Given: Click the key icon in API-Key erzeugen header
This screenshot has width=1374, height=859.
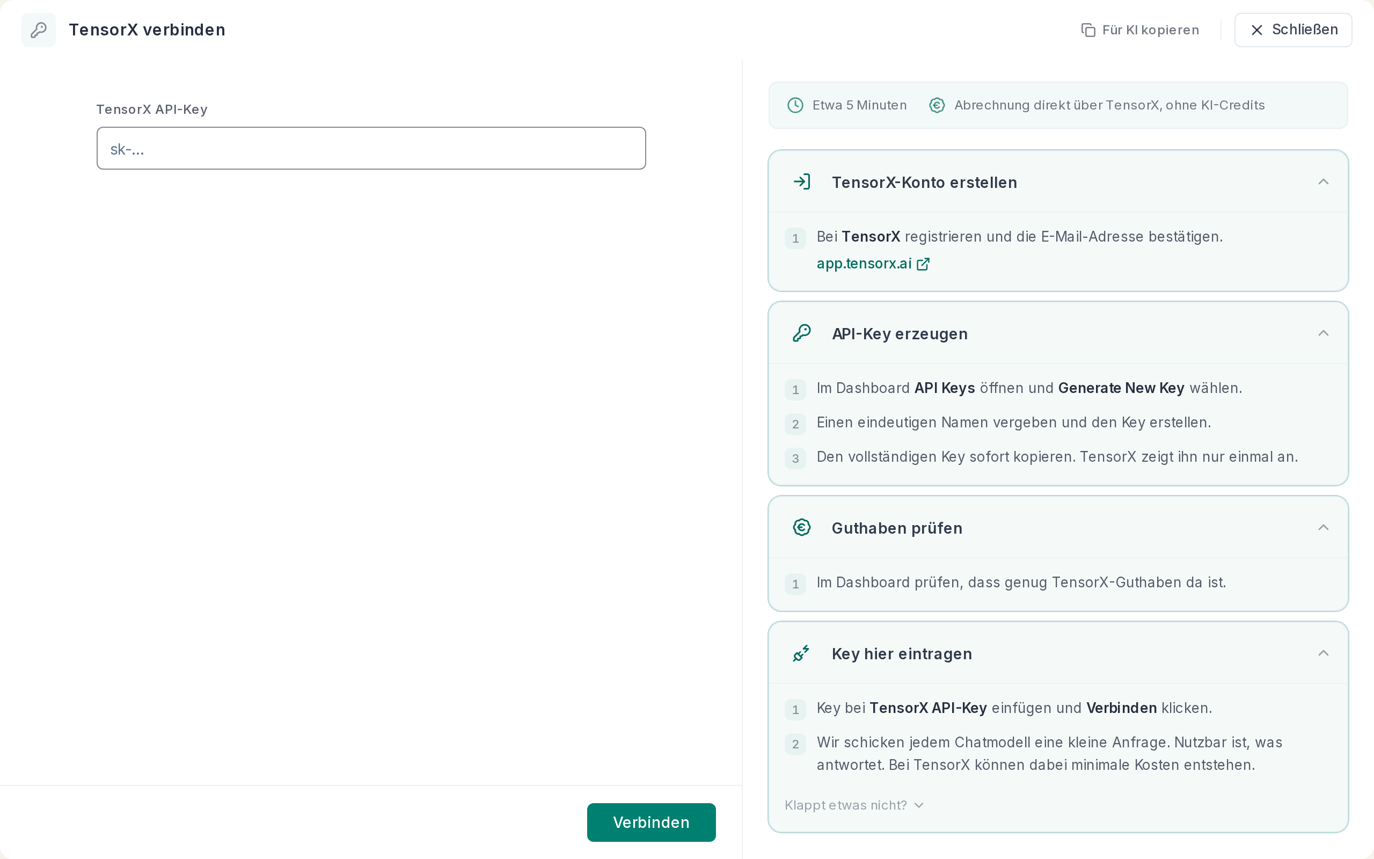Looking at the screenshot, I should click(x=802, y=333).
